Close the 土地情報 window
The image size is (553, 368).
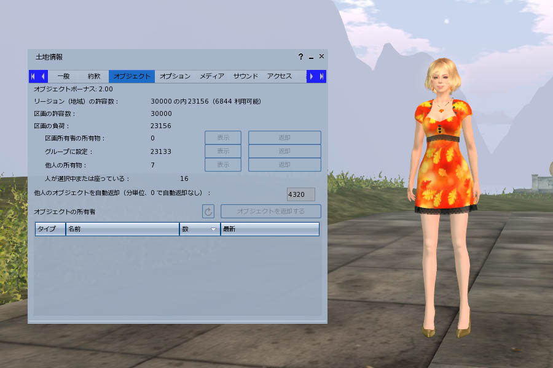point(321,56)
